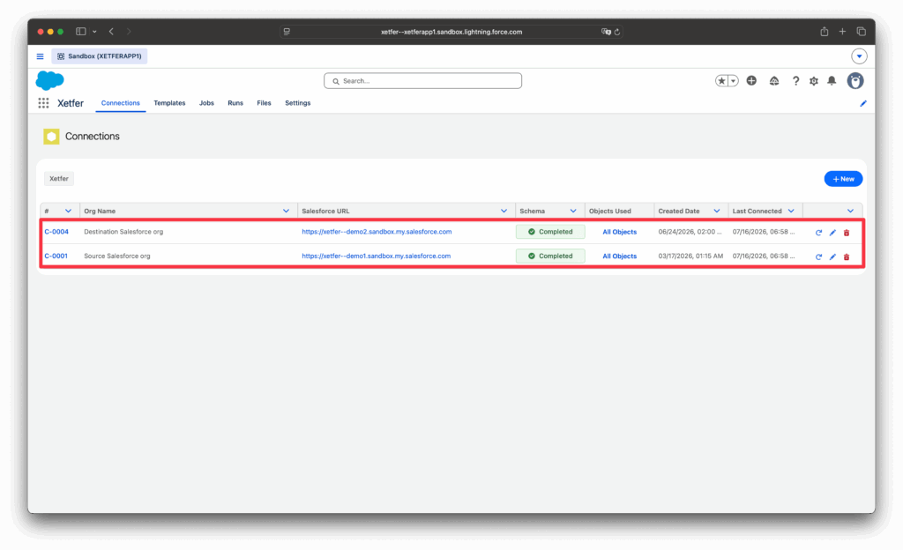Click the 03/17/2026, 01:15 AM date
903x550 pixels.
click(690, 256)
